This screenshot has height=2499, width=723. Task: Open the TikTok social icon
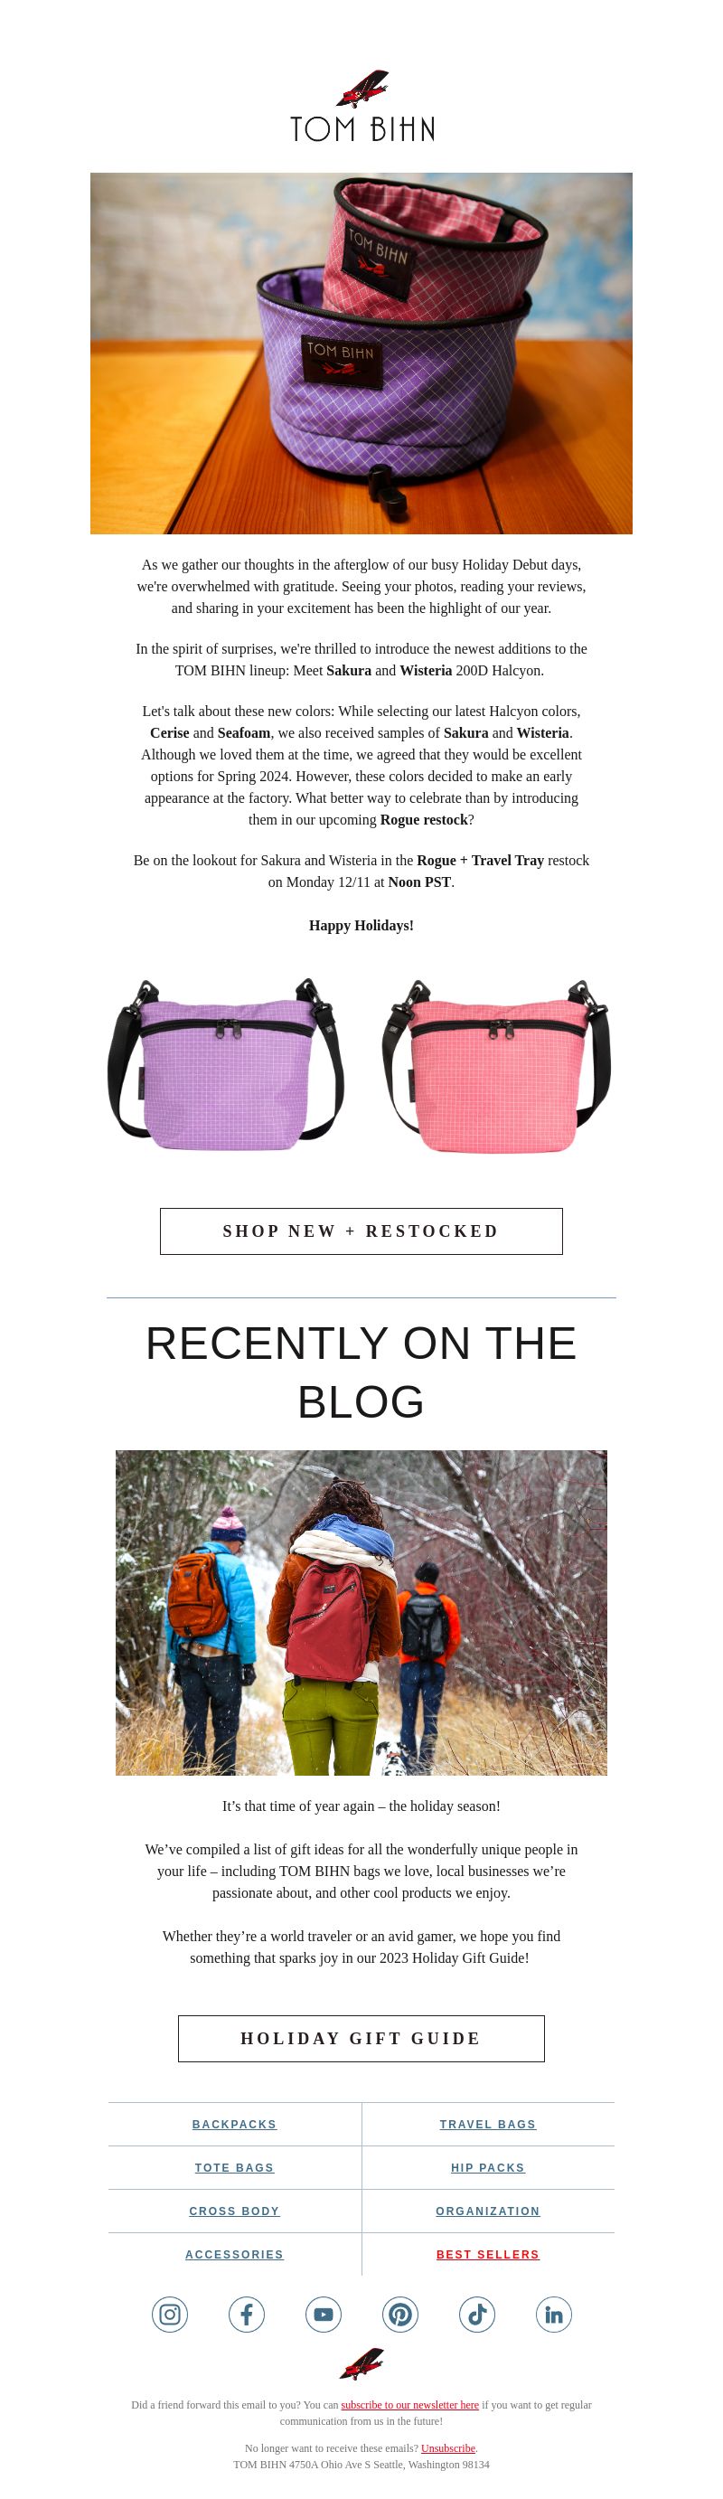pyautogui.click(x=477, y=2315)
